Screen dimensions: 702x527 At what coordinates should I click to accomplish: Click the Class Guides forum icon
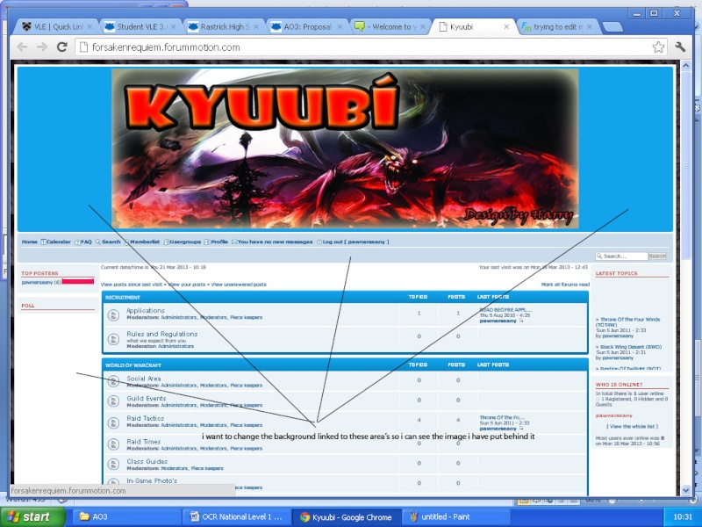coord(113,464)
